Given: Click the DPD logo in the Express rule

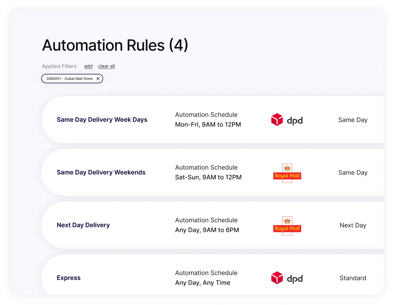Looking at the screenshot, I should tap(287, 278).
